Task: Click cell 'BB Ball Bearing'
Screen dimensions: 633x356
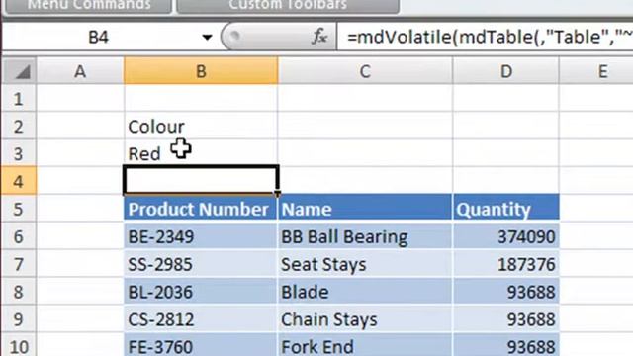Action: pyautogui.click(x=365, y=236)
